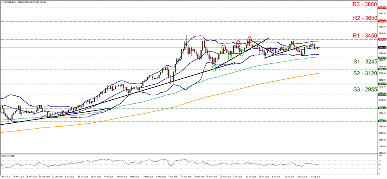
Task: Click the green 3120.00 price tag on axis
Action: pos(381,69)
